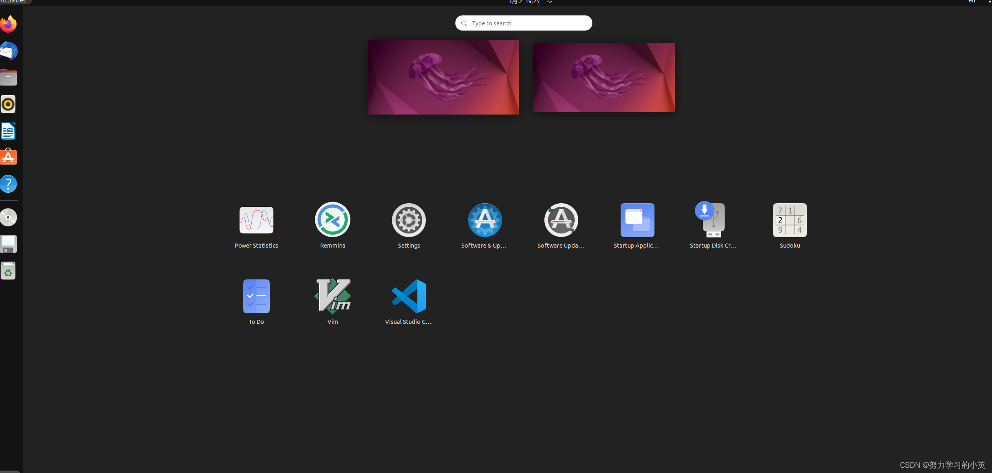Viewport: 992px width, 473px height.
Task: Click the Type to search field
Action: pyautogui.click(x=523, y=23)
